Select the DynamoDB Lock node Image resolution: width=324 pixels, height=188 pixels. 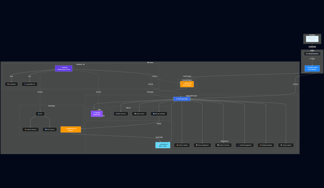[29, 84]
